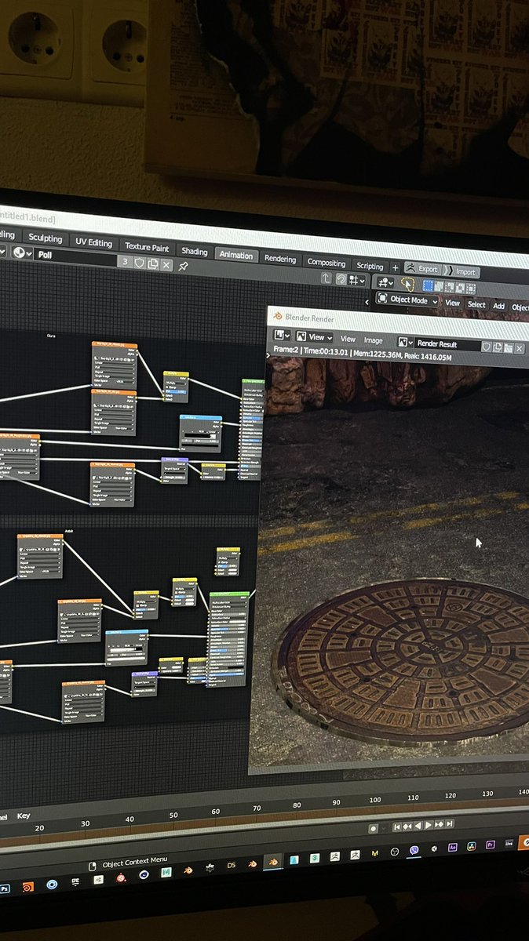Open the View mode dropdown in render window
The height and width of the screenshot is (941, 529).
click(x=314, y=337)
